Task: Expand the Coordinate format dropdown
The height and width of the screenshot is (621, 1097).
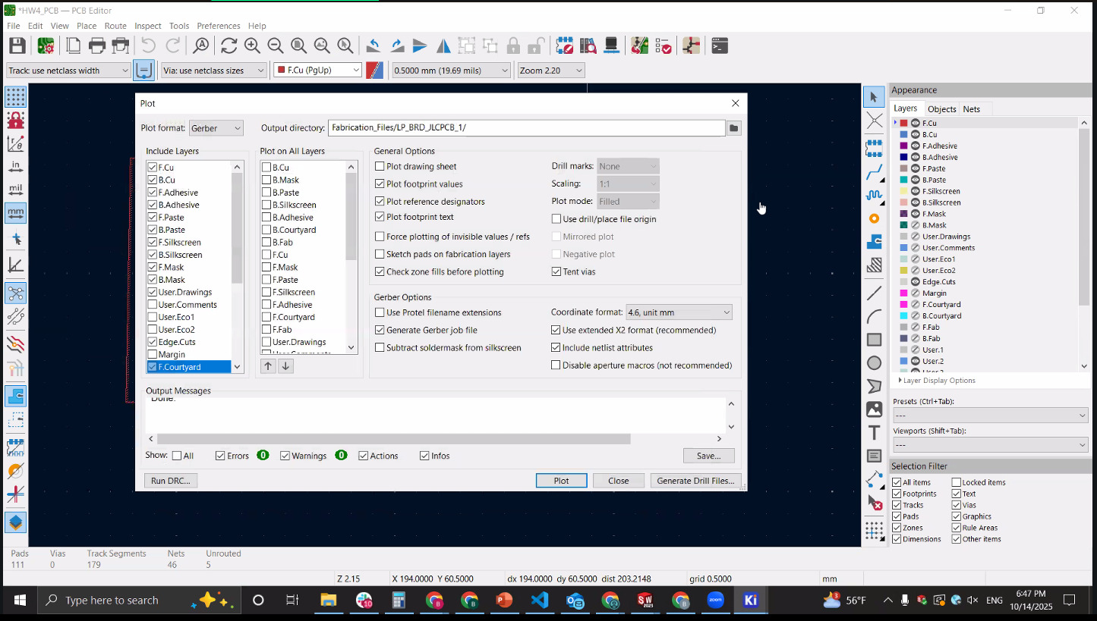Action: click(x=679, y=312)
